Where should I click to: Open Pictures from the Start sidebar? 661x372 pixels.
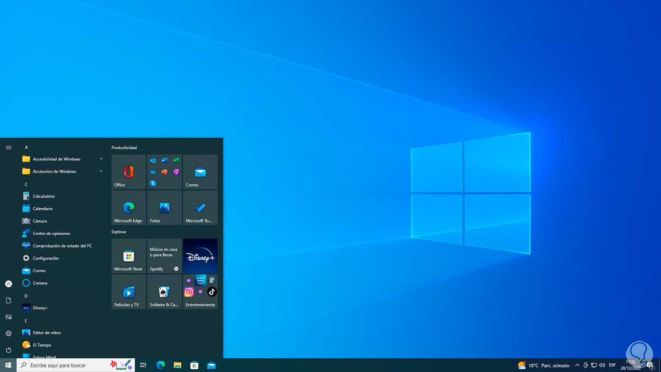pos(8,317)
